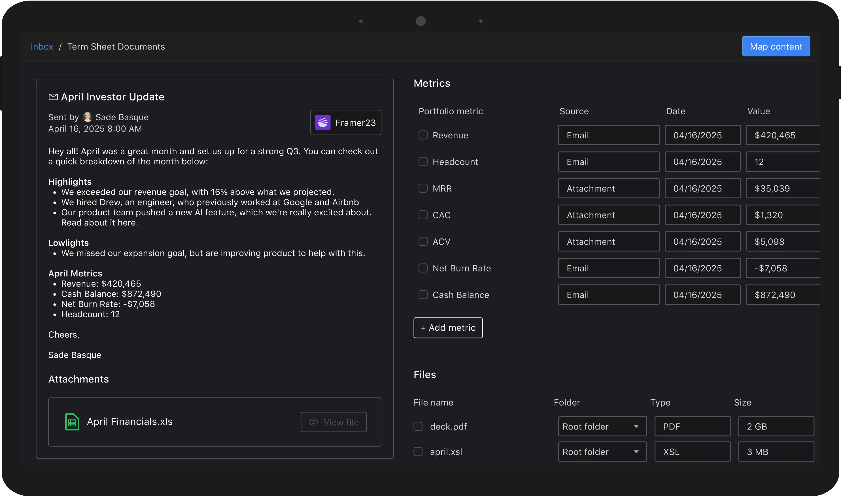
Task: Tick the MRR metric checkbox
Action: point(423,188)
